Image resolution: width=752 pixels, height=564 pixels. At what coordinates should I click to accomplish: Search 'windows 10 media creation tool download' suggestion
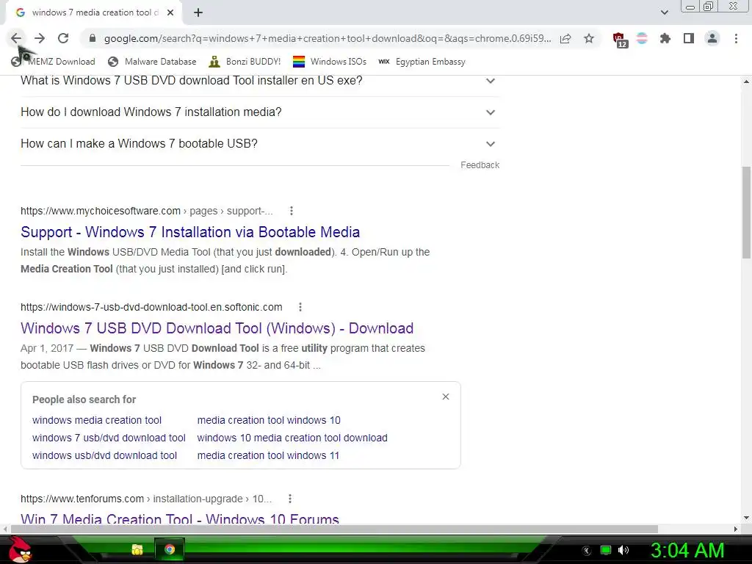292,438
